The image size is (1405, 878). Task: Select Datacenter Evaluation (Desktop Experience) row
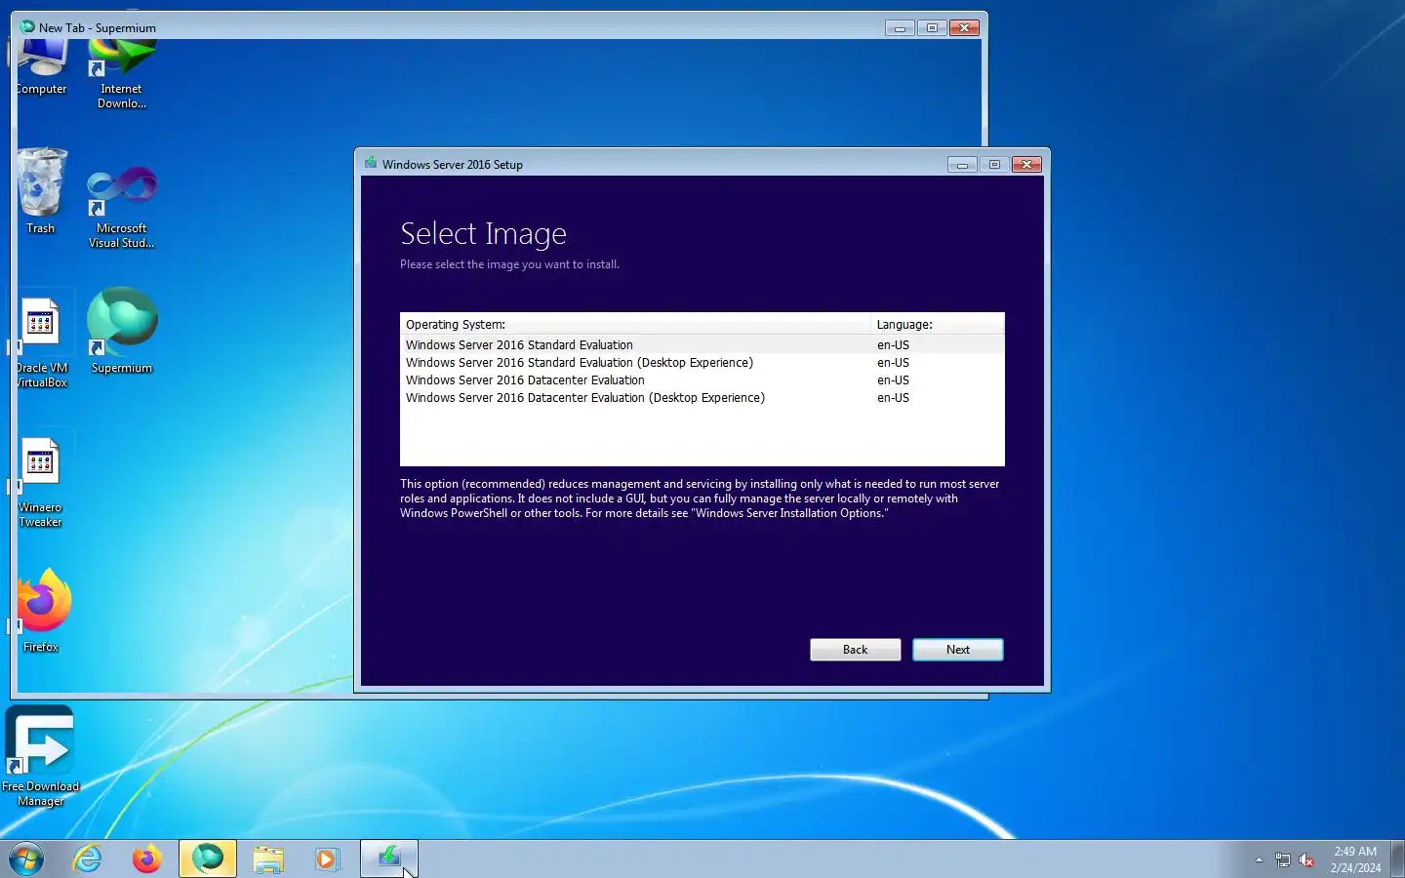coord(702,397)
